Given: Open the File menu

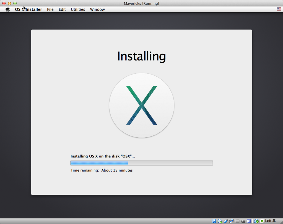Looking at the screenshot, I should (50, 9).
